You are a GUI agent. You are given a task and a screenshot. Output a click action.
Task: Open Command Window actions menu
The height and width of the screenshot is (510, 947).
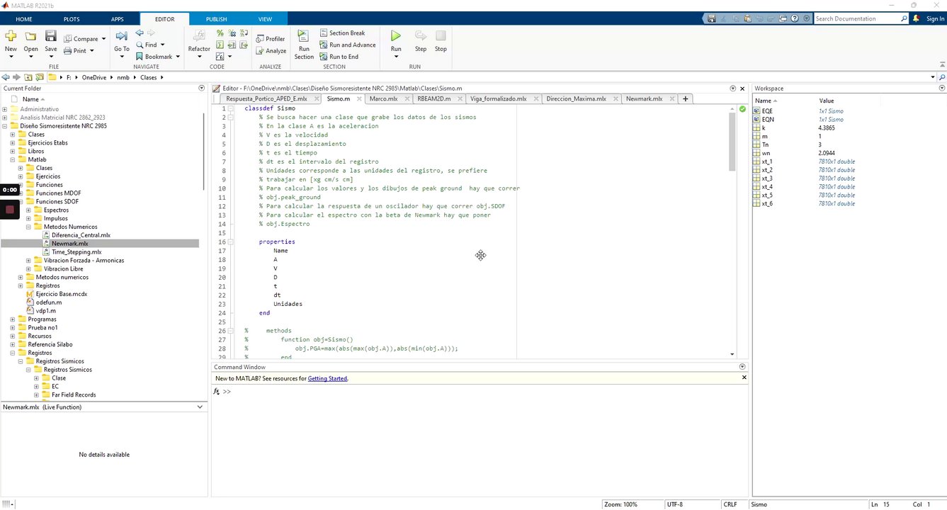click(x=742, y=367)
